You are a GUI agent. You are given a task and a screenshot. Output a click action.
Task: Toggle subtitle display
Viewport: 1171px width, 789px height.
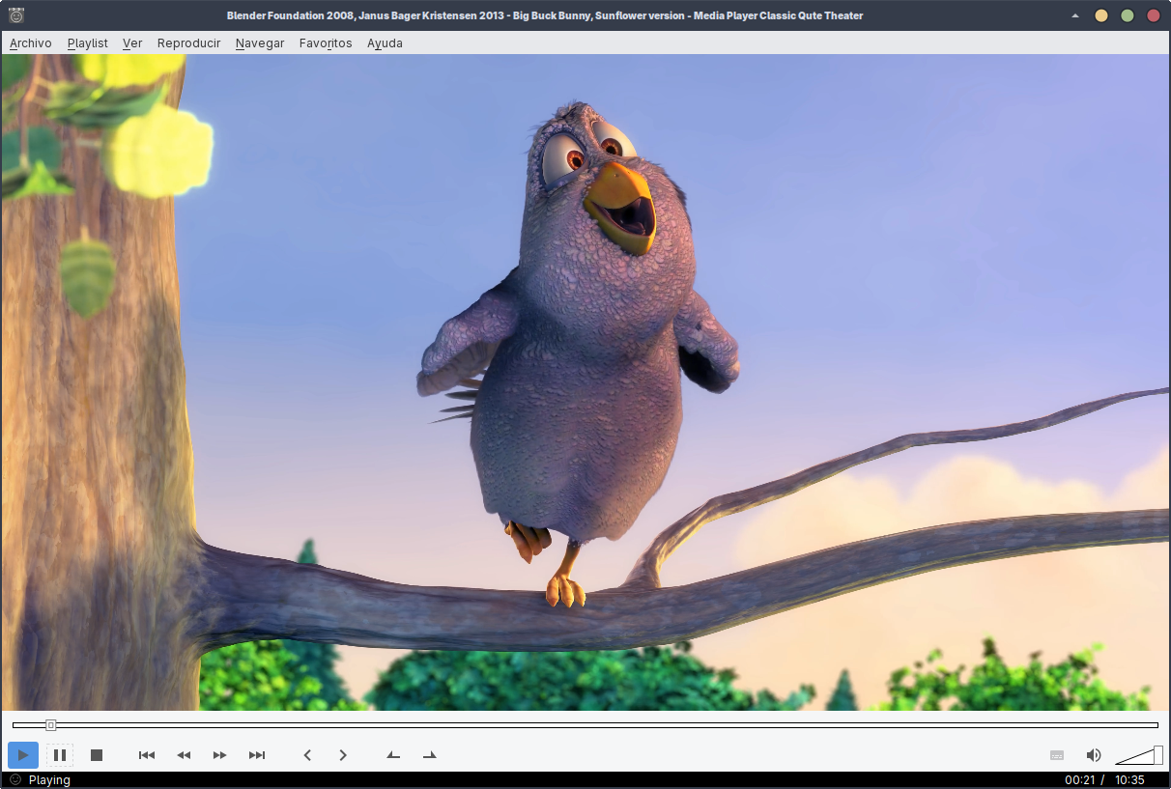(x=1056, y=755)
